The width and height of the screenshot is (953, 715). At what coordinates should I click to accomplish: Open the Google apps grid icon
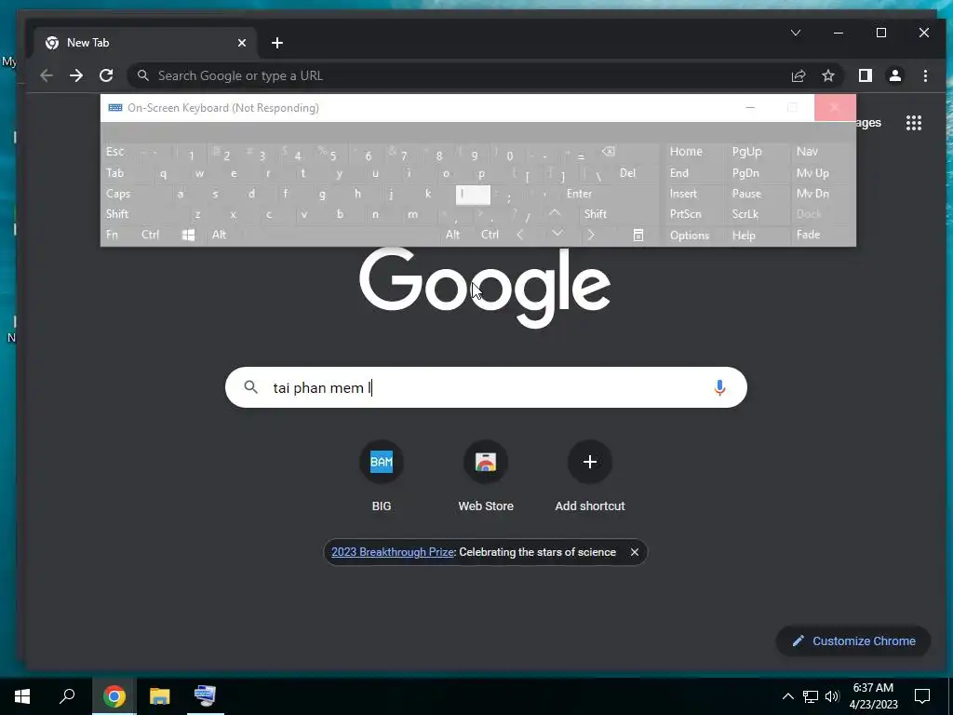click(914, 123)
